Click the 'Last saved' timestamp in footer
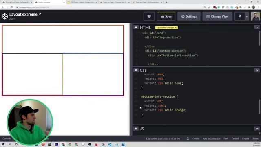 (x=163, y=139)
